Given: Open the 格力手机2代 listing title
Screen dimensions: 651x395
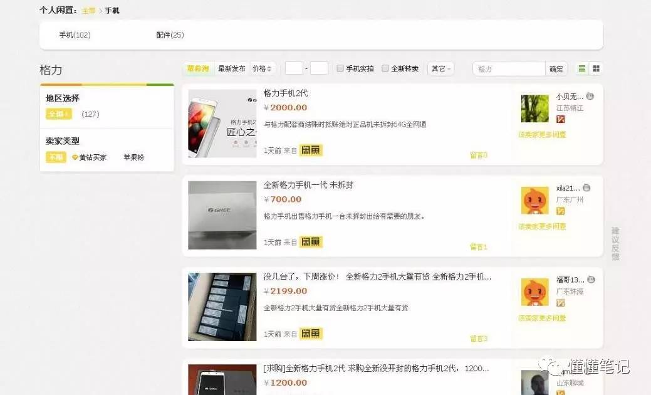Looking at the screenshot, I should tap(286, 93).
